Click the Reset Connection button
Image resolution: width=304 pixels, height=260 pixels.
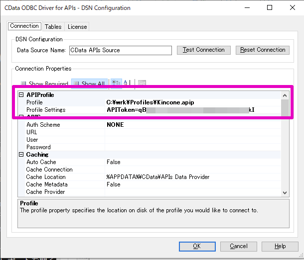pyautogui.click(x=263, y=50)
